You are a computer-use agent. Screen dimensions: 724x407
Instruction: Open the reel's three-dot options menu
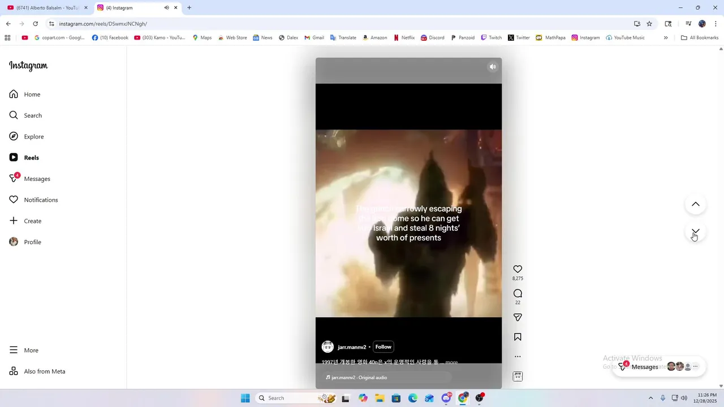coord(518,357)
